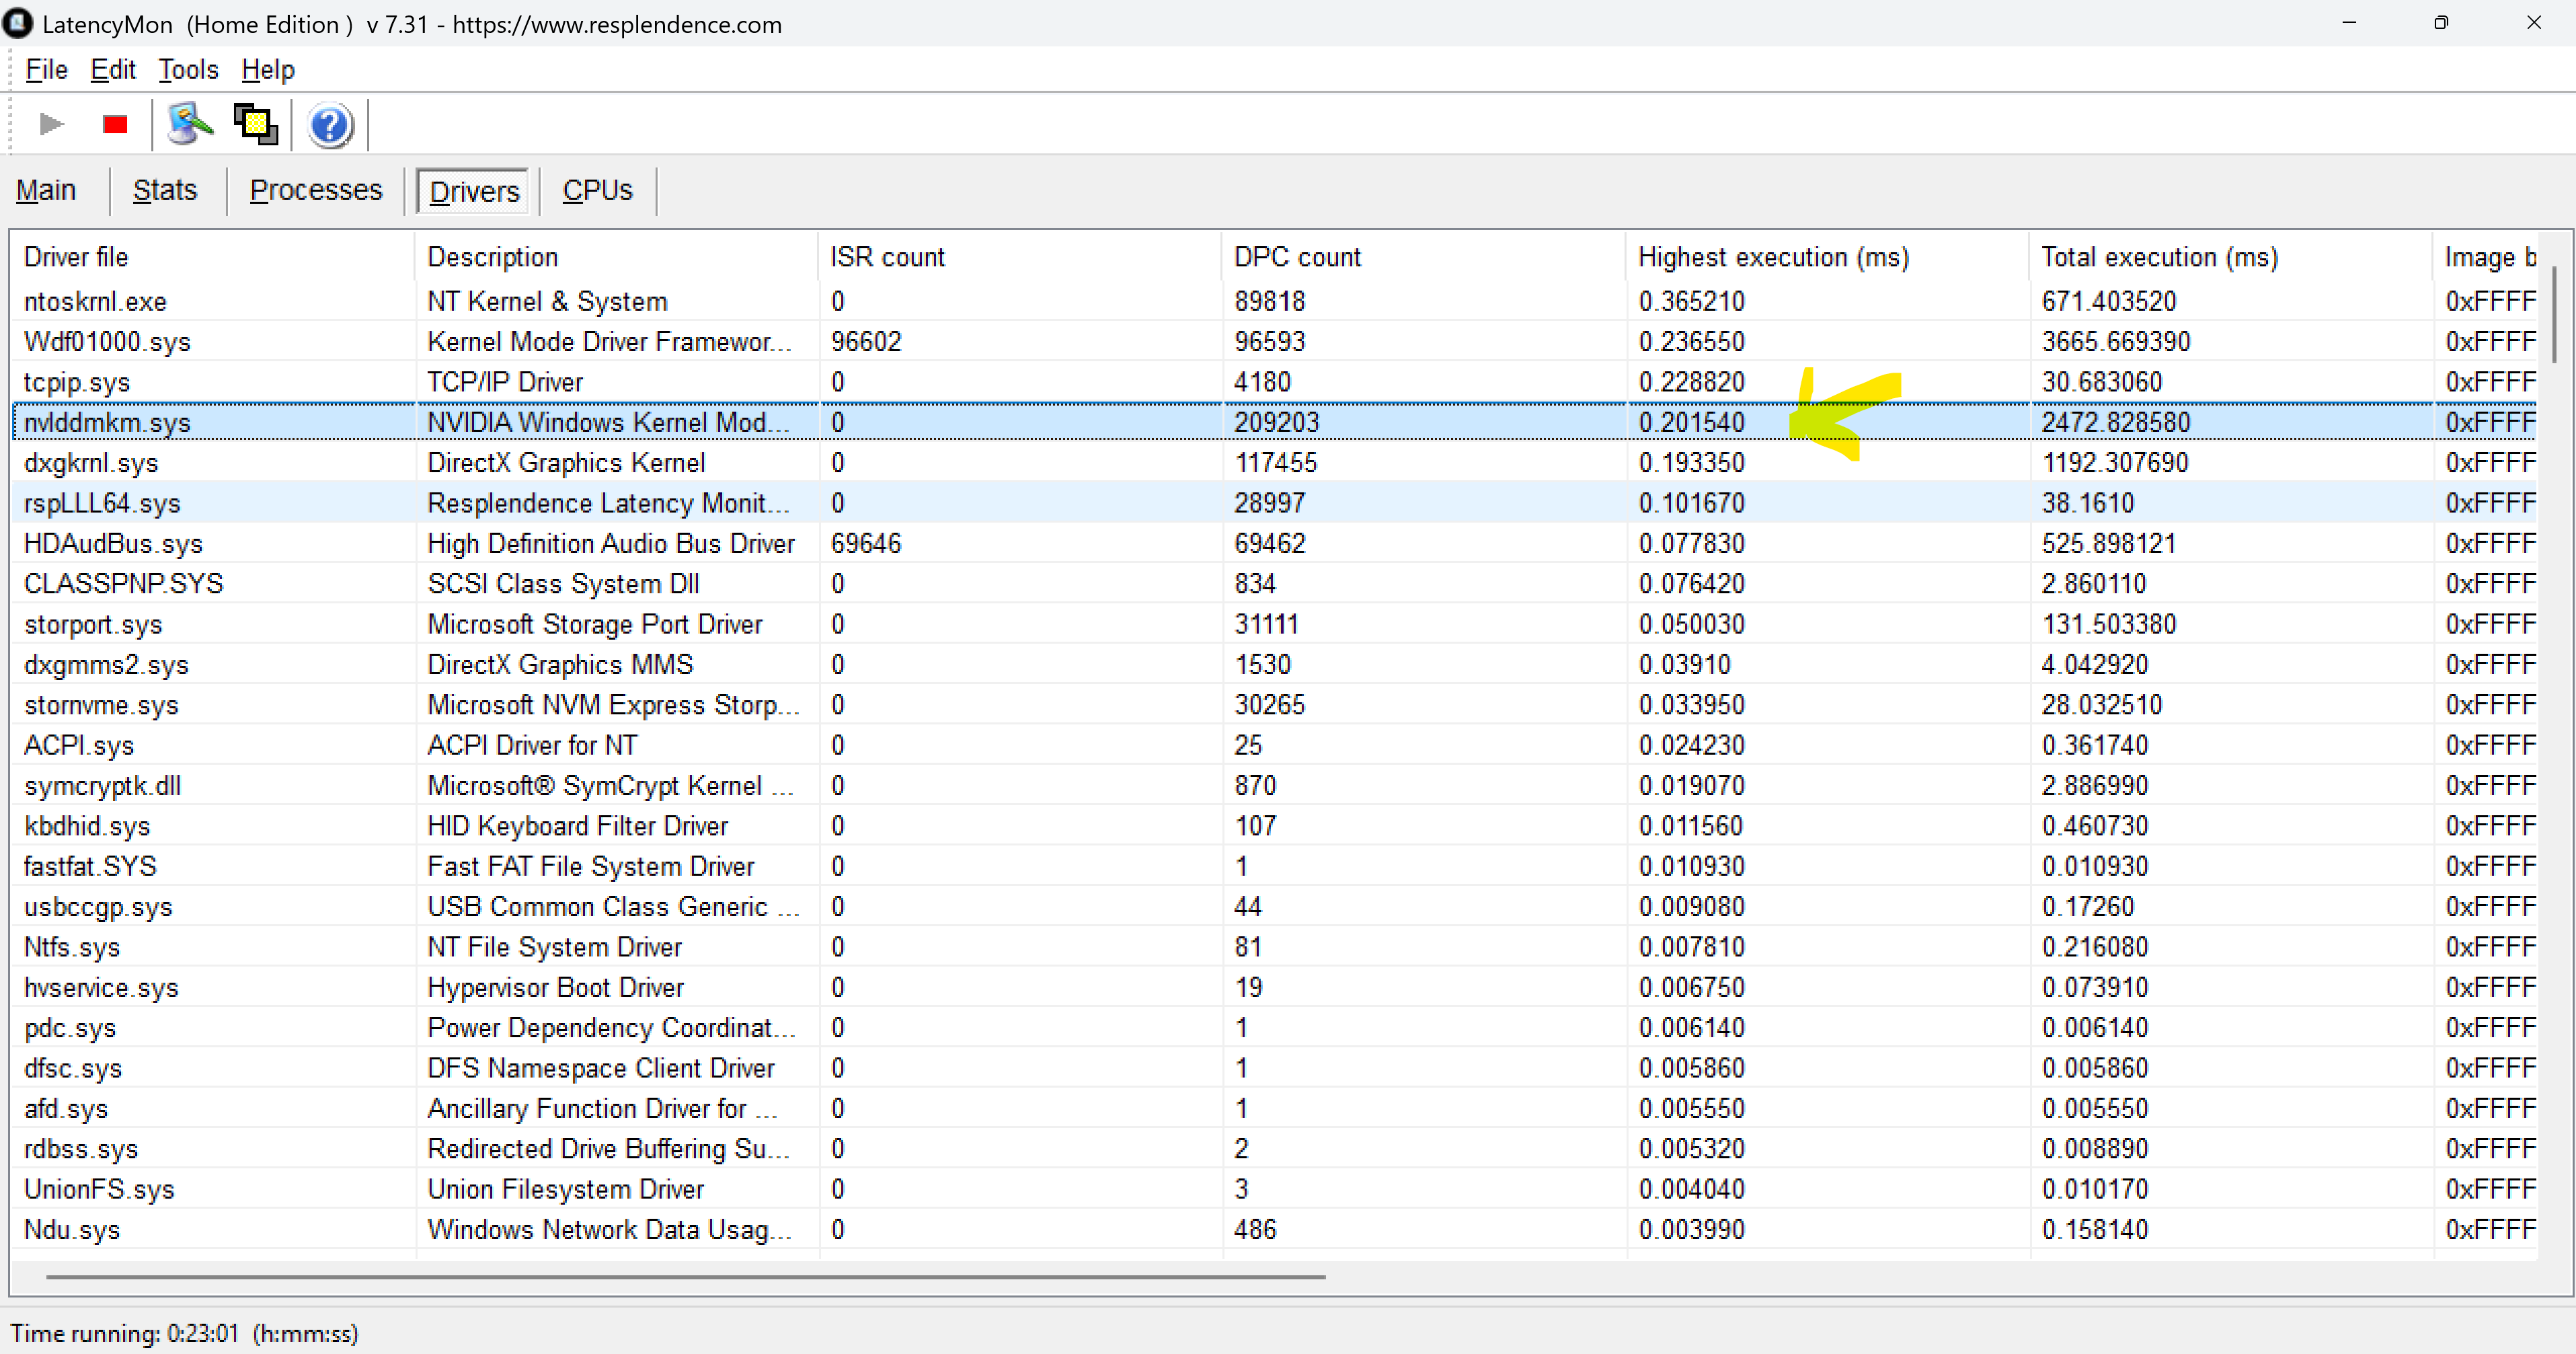Open the blue Help question mark icon

(x=329, y=125)
